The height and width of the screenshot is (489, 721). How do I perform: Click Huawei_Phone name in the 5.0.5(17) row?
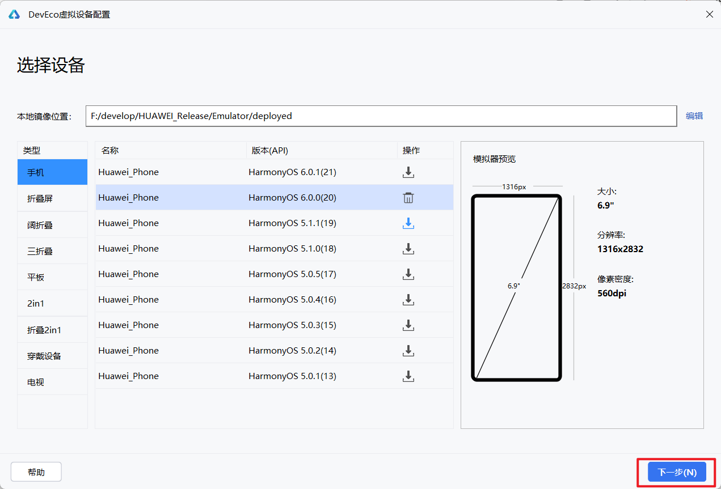point(128,274)
